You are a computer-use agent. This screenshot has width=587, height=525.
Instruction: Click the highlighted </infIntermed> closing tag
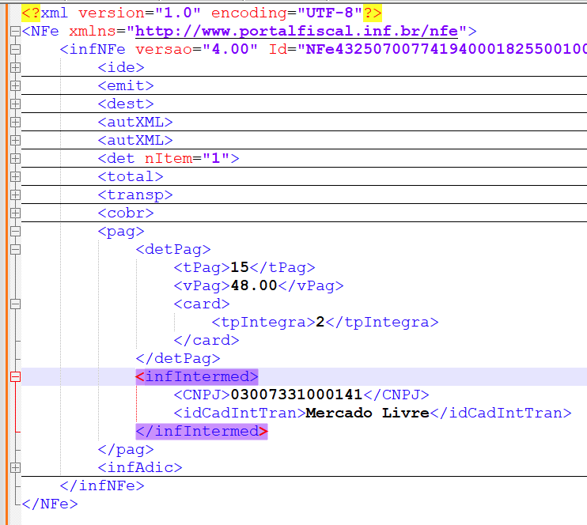coord(202,432)
